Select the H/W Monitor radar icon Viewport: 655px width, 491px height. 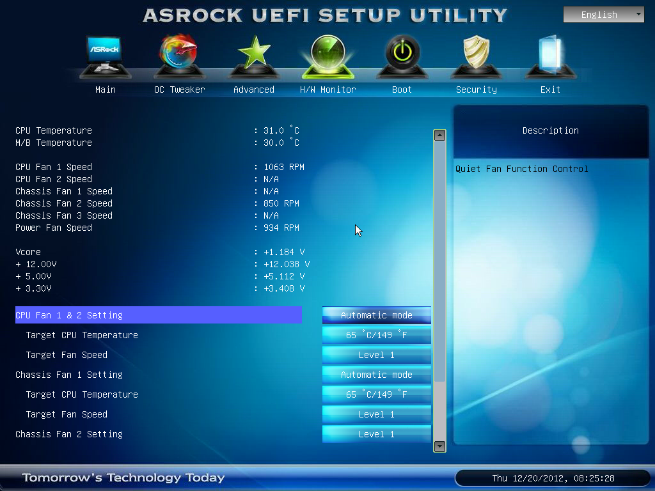pos(328,56)
